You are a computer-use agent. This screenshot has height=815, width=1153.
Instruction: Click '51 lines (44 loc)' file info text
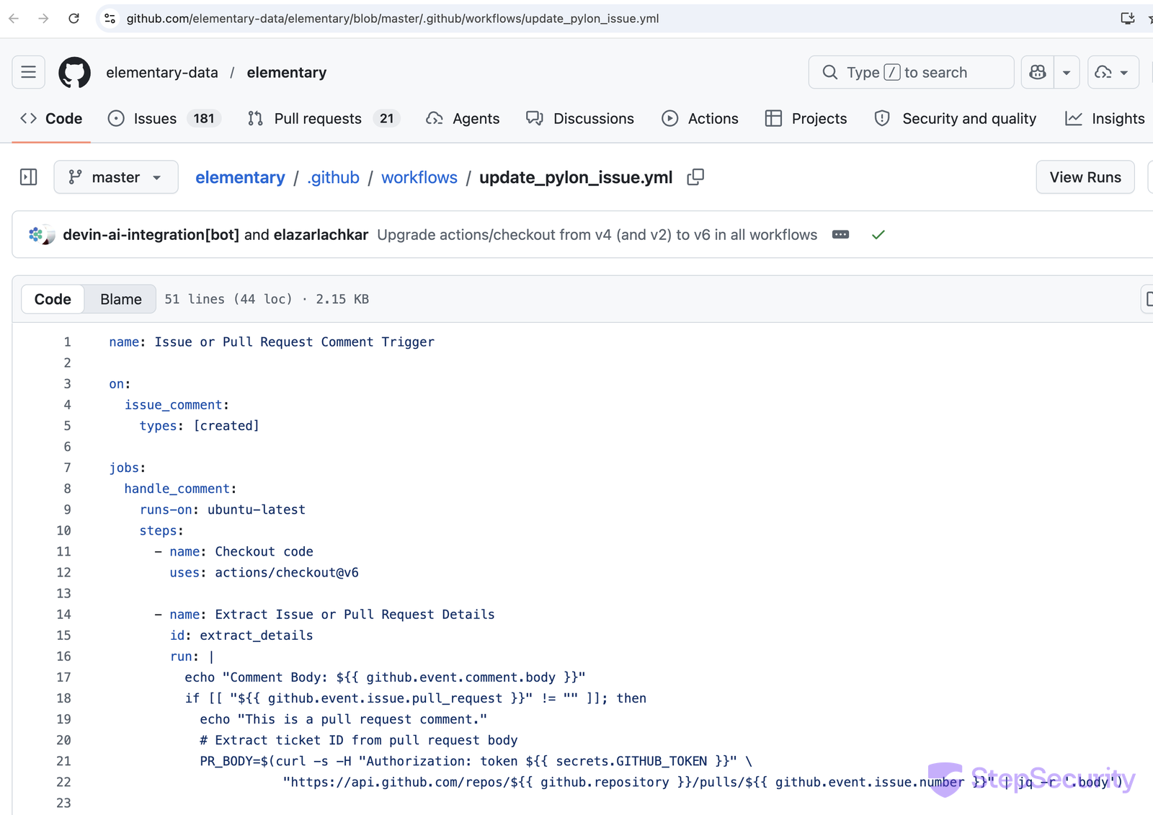coord(228,299)
